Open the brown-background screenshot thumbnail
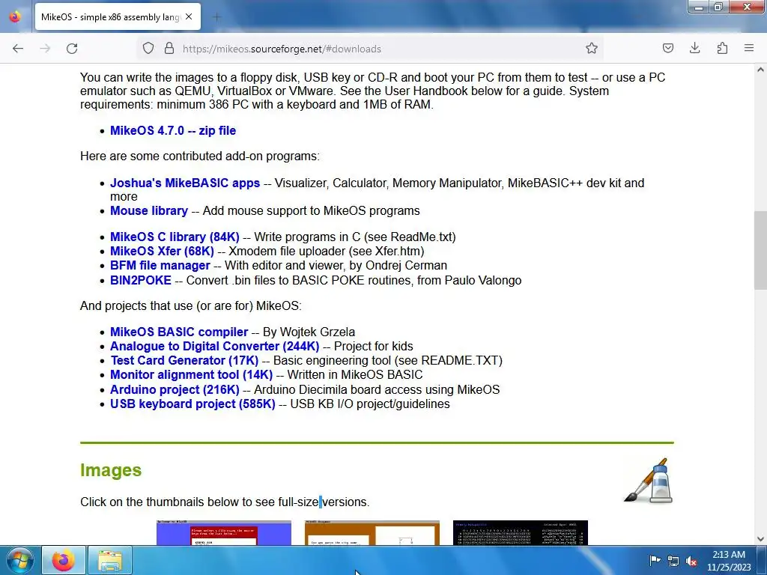Viewport: 767px width, 575px height. pos(372,533)
